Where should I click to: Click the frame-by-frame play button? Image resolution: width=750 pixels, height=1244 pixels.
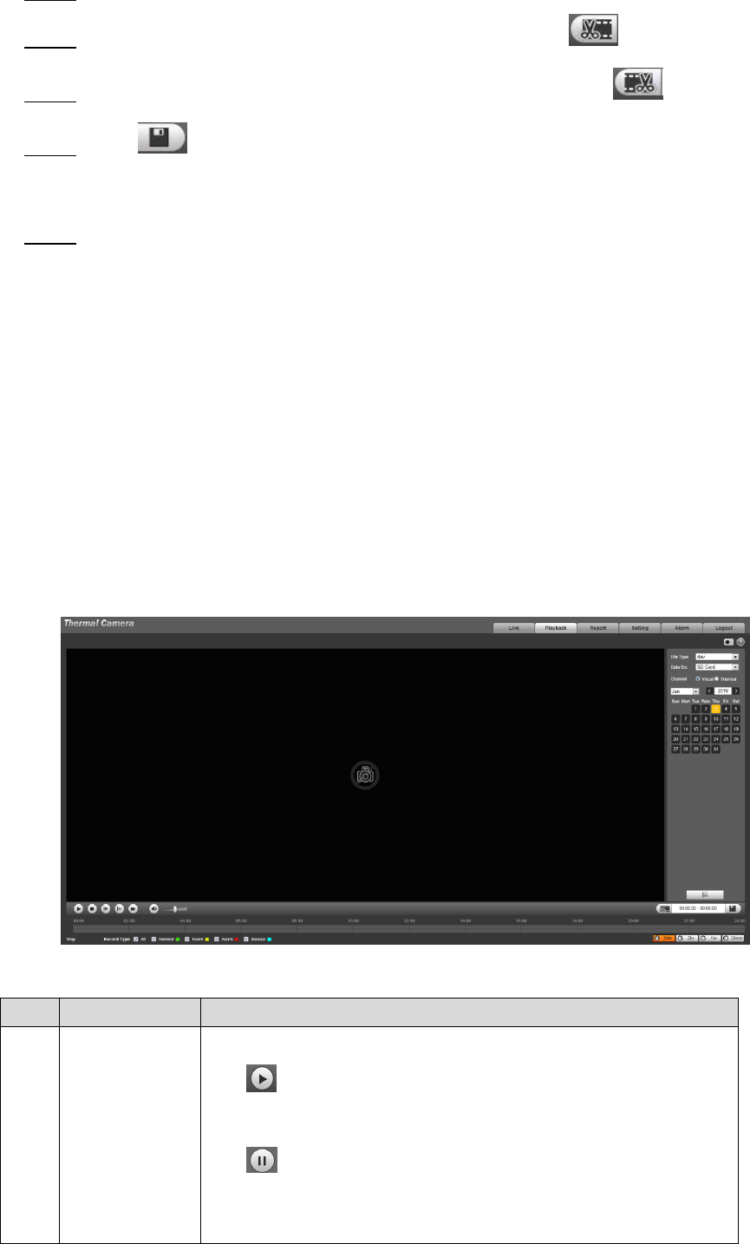120,908
